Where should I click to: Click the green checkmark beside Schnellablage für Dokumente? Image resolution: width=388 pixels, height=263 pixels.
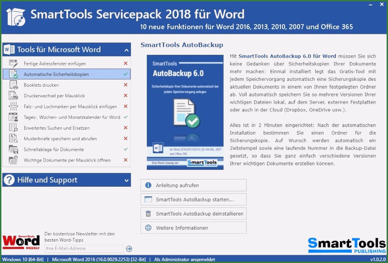point(126,149)
